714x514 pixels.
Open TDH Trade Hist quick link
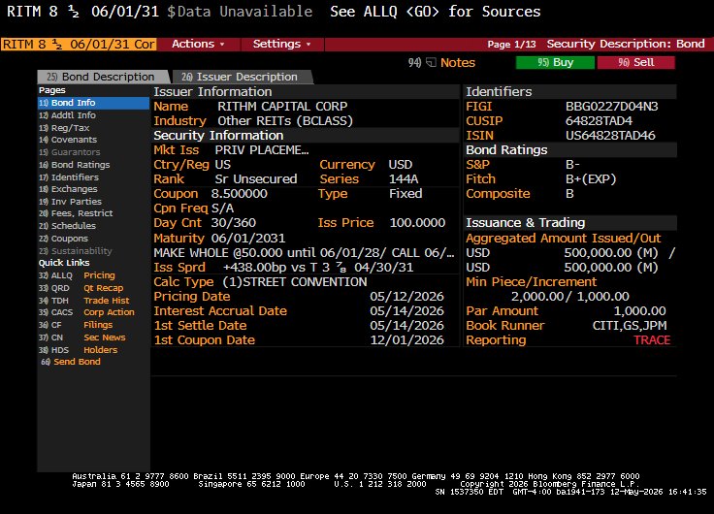point(83,301)
